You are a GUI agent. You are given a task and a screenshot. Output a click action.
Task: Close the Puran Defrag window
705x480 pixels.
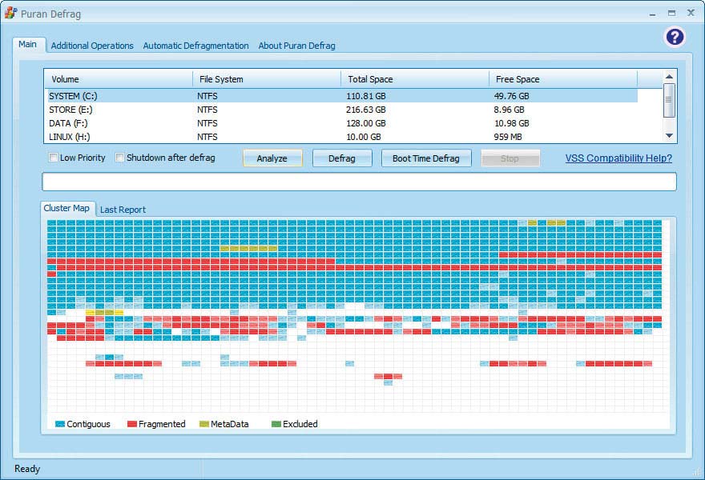coord(691,13)
